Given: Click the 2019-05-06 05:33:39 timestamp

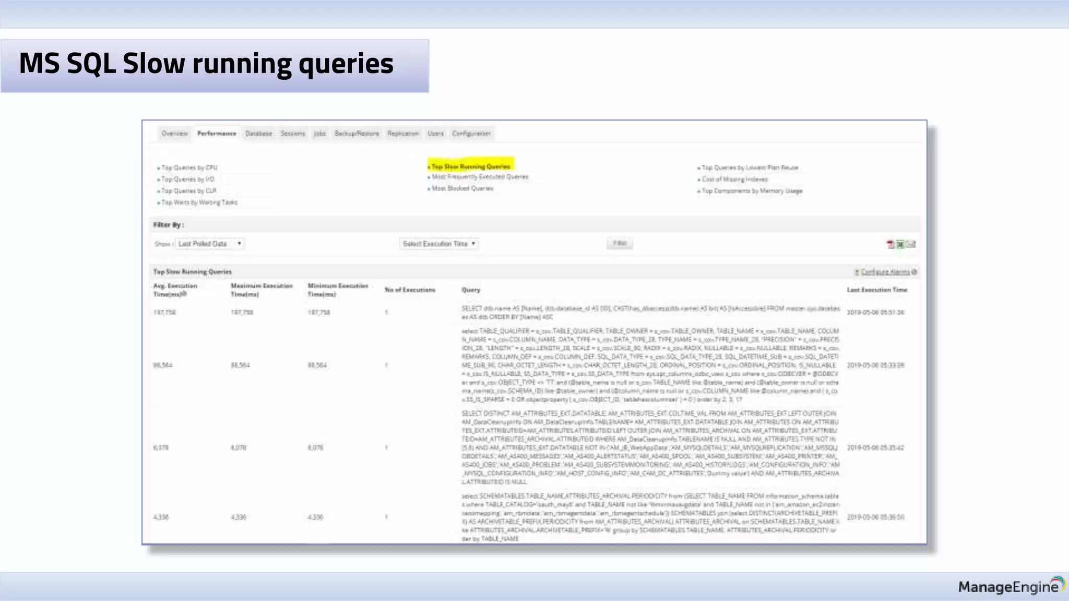Looking at the screenshot, I should [875, 366].
